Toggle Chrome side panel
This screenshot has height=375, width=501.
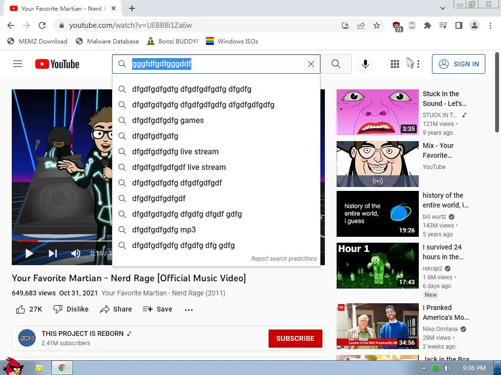[459, 25]
